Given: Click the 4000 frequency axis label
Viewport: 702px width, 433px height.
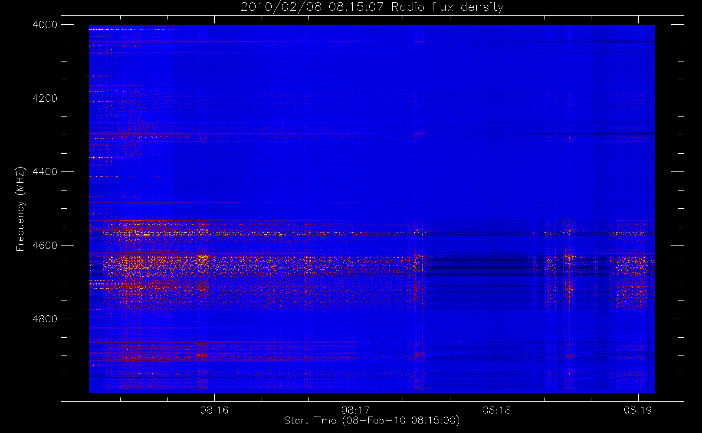Looking at the screenshot, I should pos(45,25).
